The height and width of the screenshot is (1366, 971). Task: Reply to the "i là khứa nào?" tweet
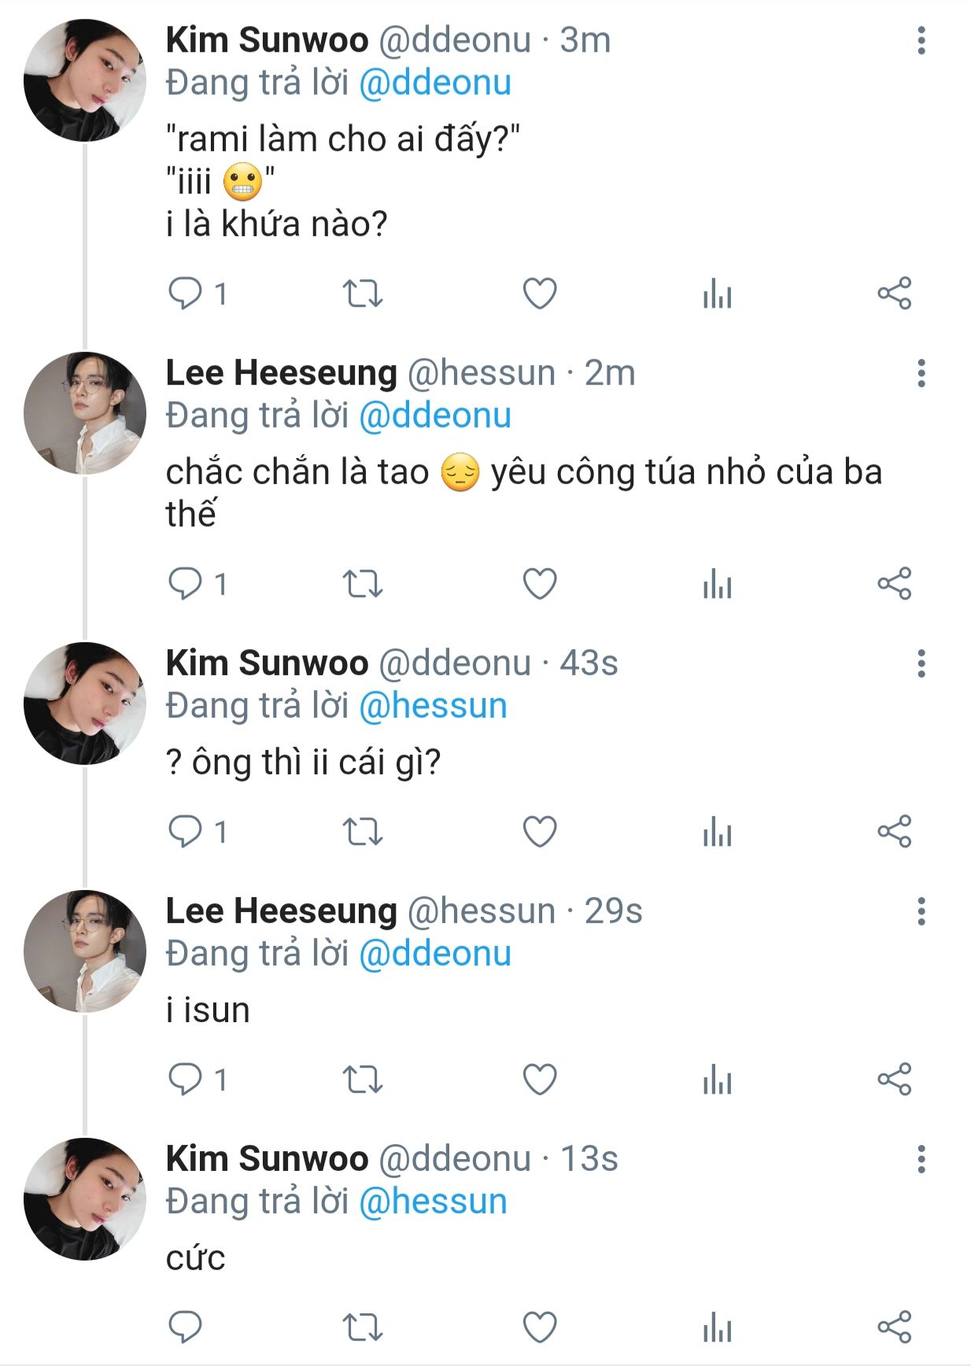pyautogui.click(x=186, y=294)
